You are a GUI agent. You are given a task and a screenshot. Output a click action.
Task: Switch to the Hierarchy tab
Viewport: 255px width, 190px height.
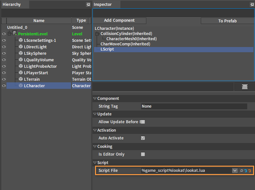point(15,5)
